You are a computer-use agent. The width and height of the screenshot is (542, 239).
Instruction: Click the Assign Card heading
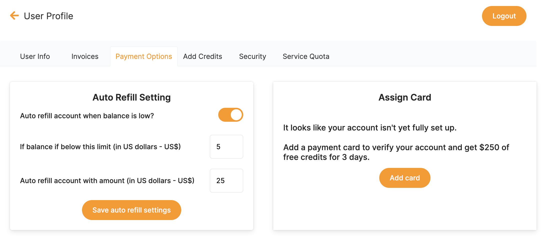click(404, 97)
